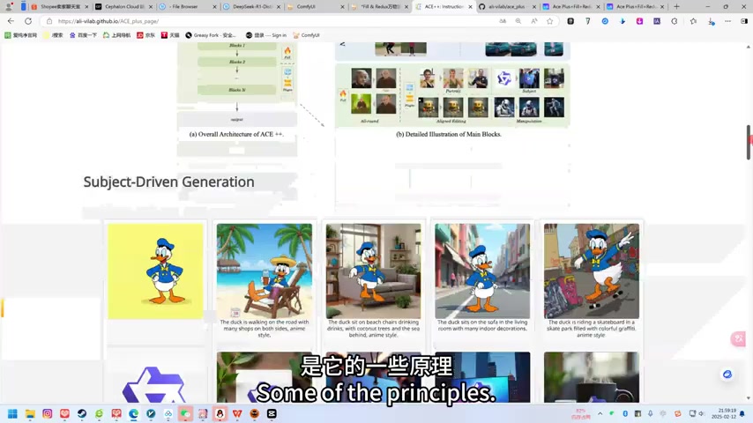753x423 pixels.
Task: Click the page vertical scrollbar thumb
Action: click(x=749, y=142)
